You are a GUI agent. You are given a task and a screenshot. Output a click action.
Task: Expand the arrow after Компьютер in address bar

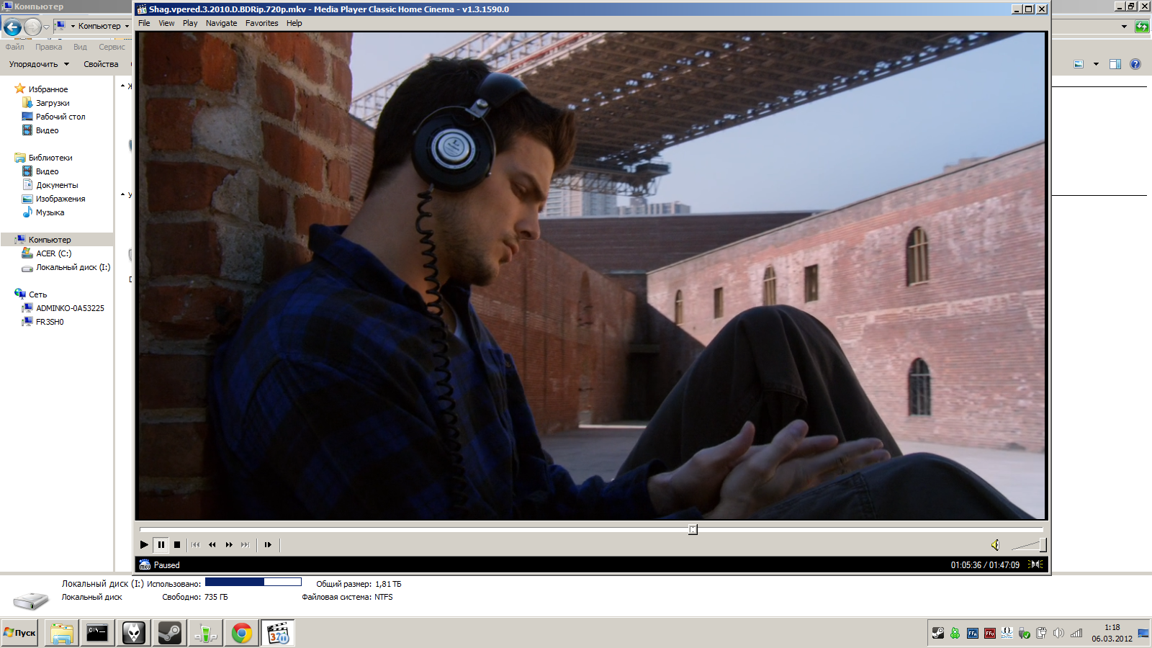127,26
